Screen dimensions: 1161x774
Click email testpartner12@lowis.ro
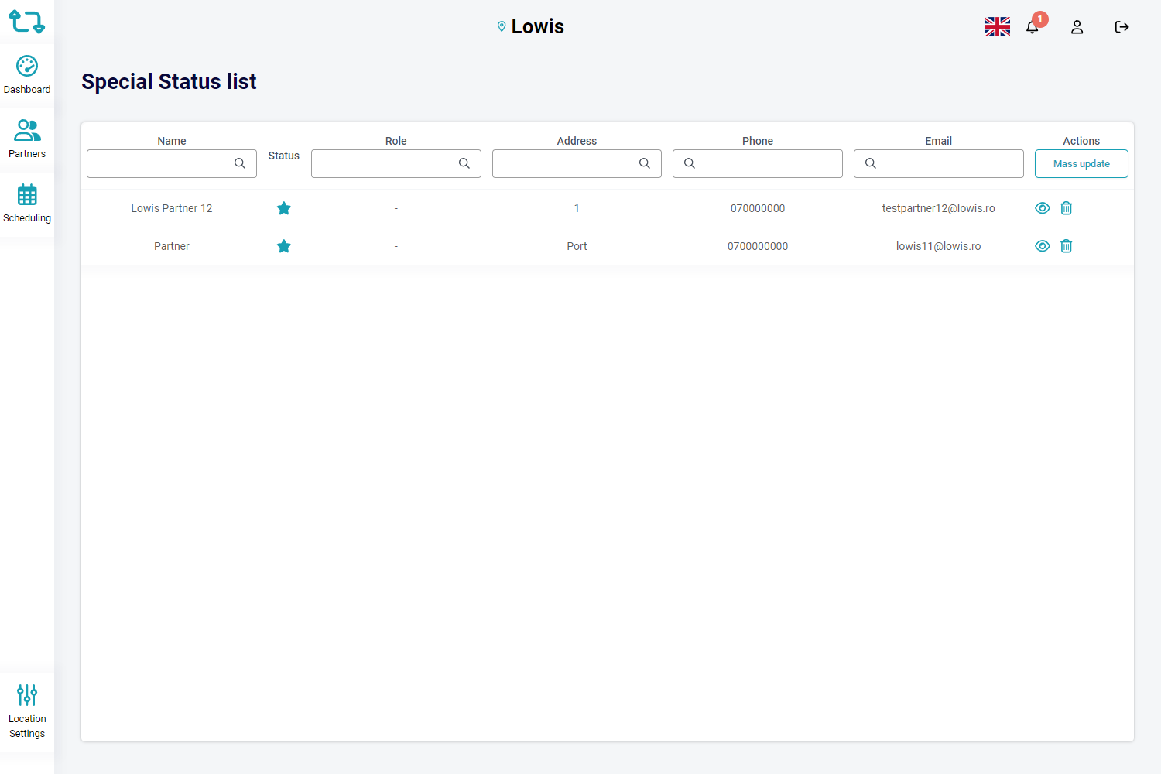(x=939, y=208)
